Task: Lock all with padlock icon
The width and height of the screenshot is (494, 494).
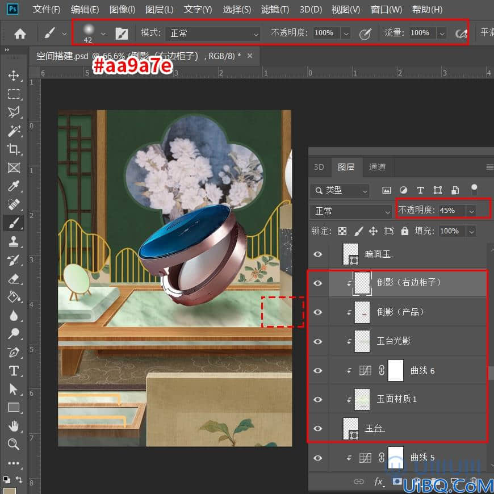Action: point(404,231)
